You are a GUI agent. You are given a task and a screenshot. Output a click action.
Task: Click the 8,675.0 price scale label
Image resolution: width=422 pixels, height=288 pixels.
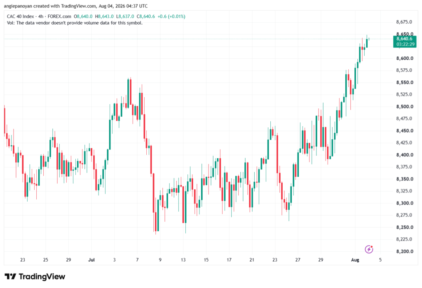pyautogui.click(x=404, y=22)
